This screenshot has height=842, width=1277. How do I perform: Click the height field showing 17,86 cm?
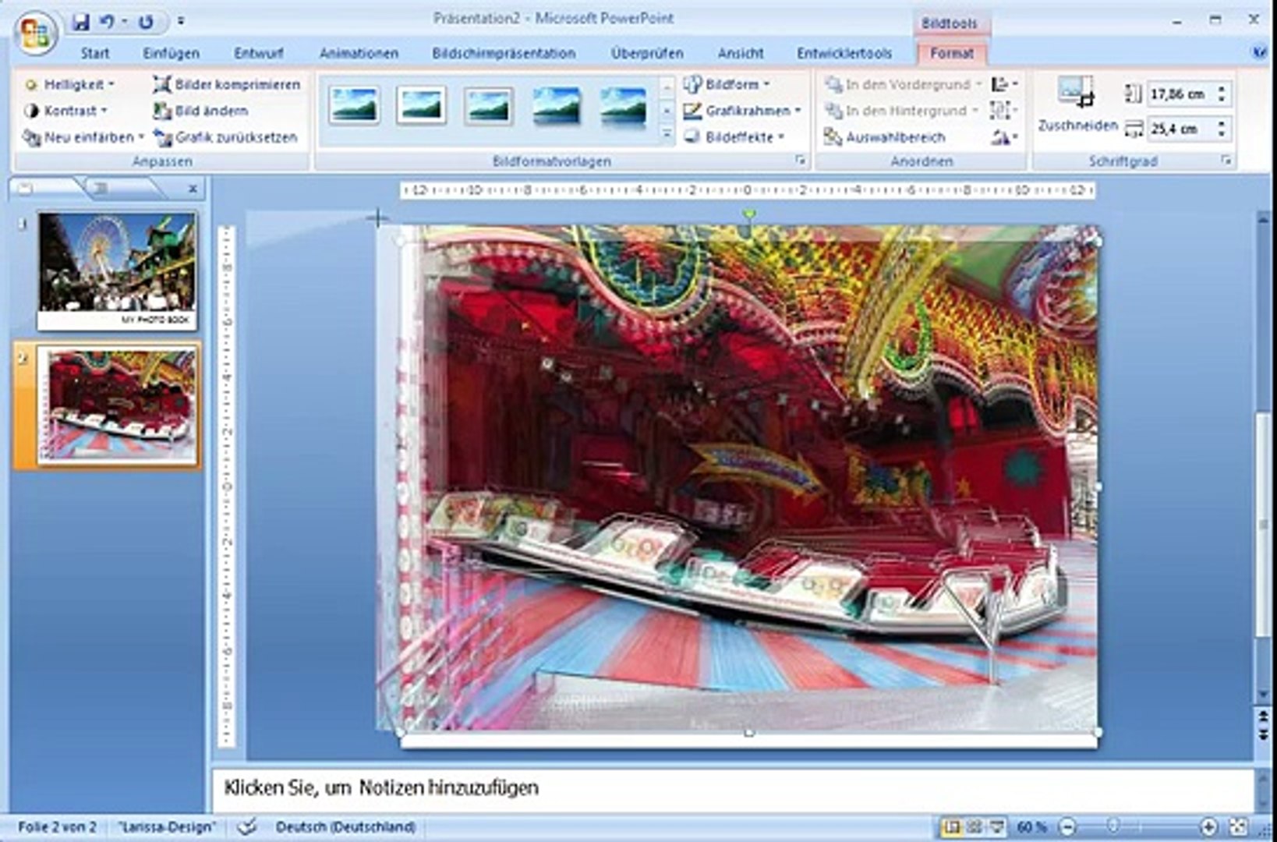(x=1180, y=94)
